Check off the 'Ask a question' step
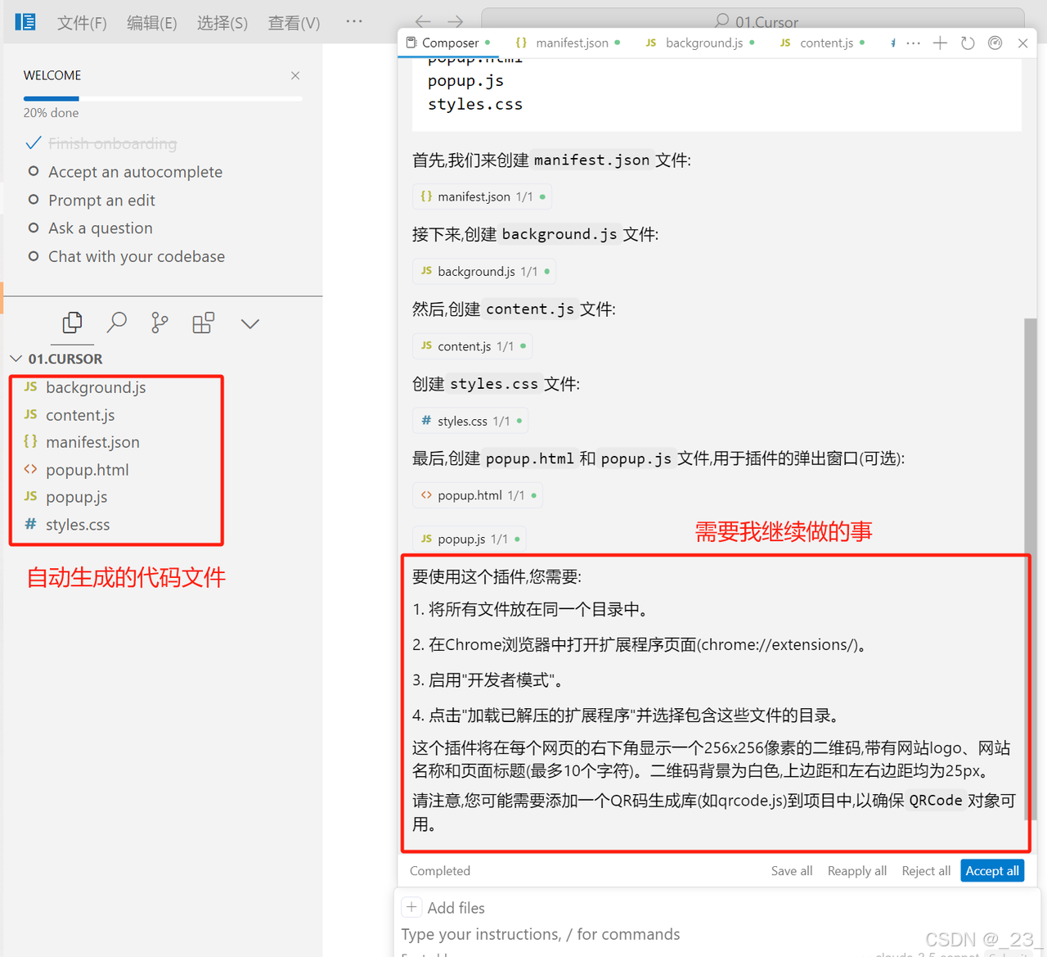 pyautogui.click(x=33, y=228)
